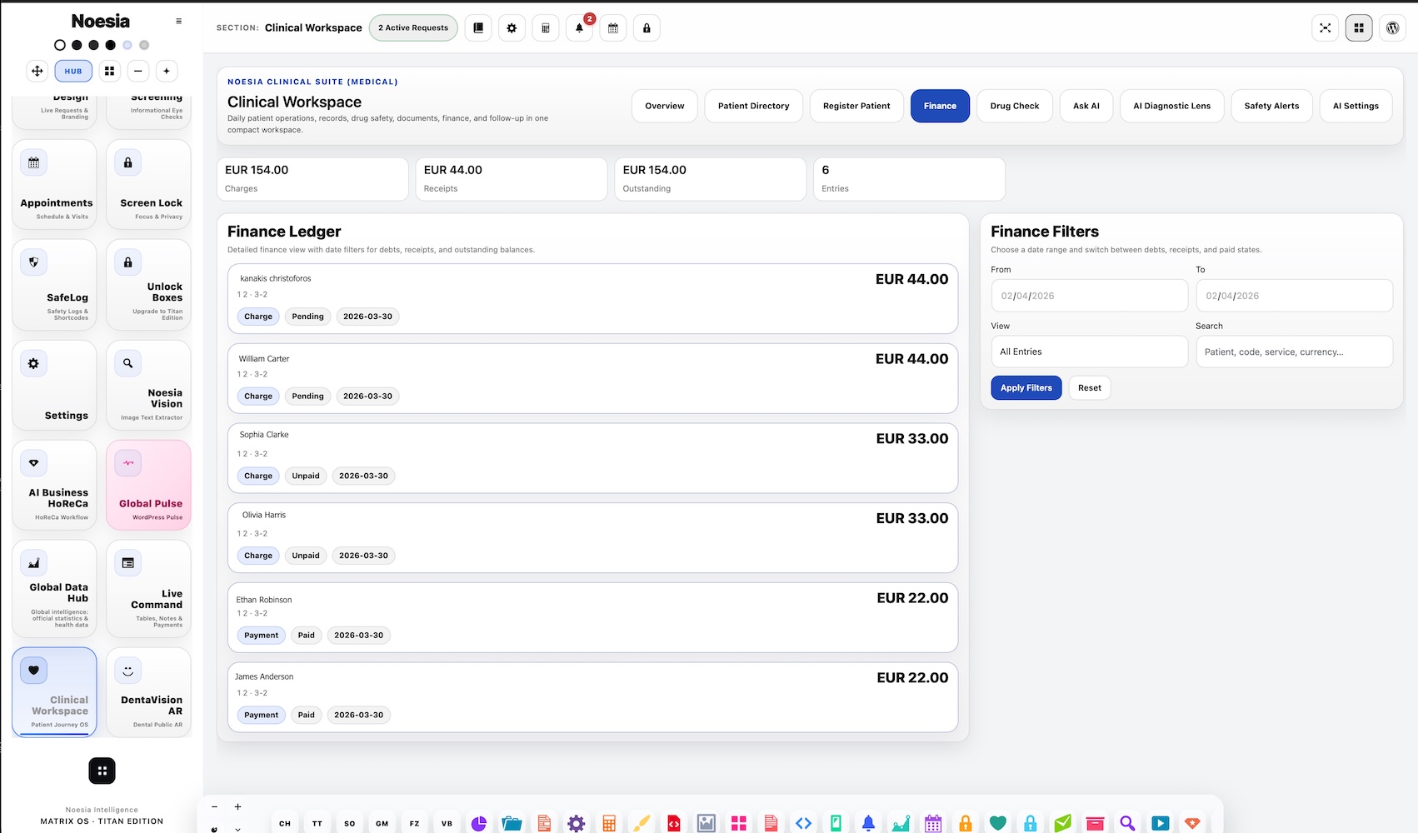The height and width of the screenshot is (833, 1418).
Task: Open the View All Entries dropdown
Action: point(1089,352)
